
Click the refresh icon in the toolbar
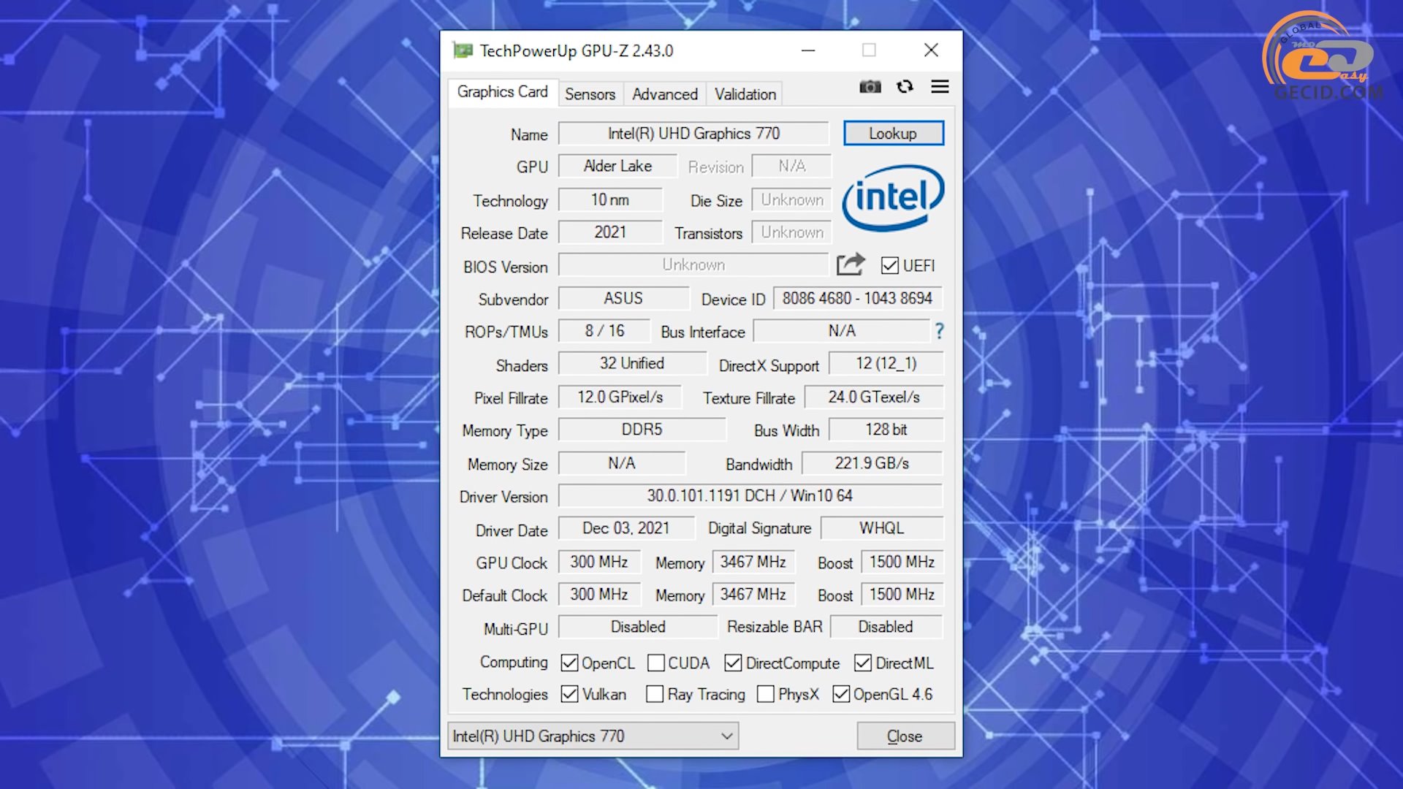pos(905,86)
